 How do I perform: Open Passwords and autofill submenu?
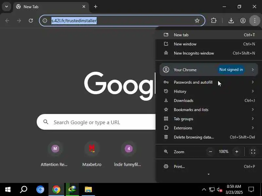tap(209, 82)
